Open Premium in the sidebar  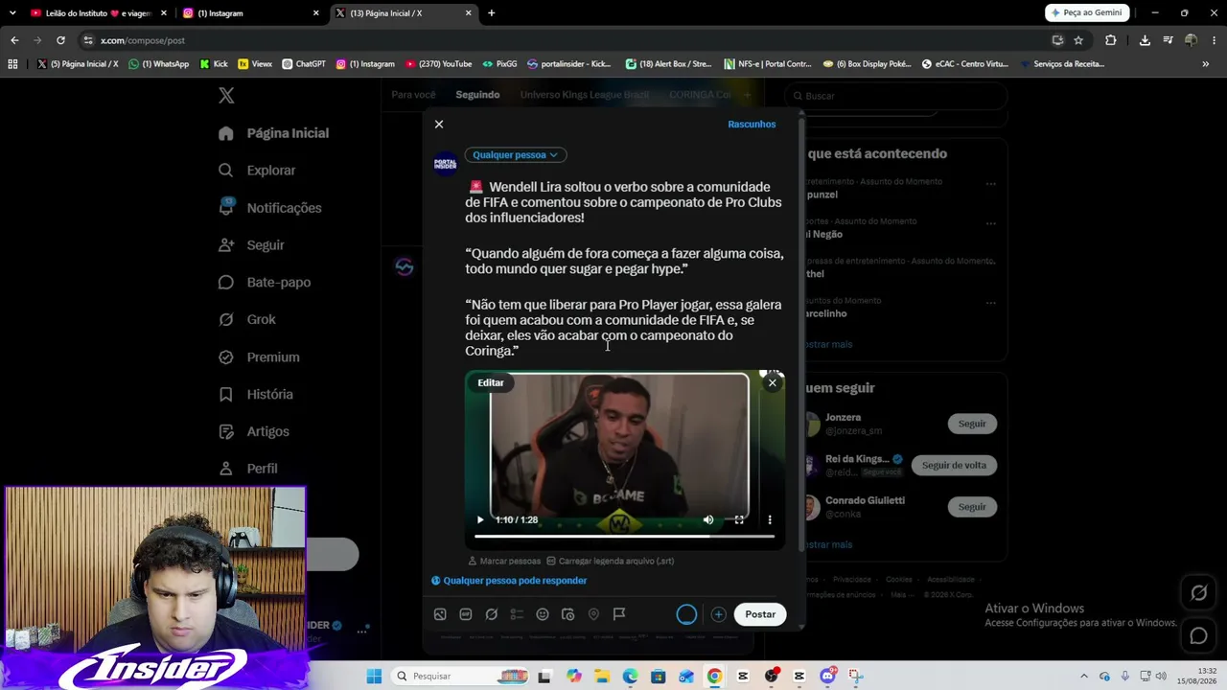pos(259,357)
